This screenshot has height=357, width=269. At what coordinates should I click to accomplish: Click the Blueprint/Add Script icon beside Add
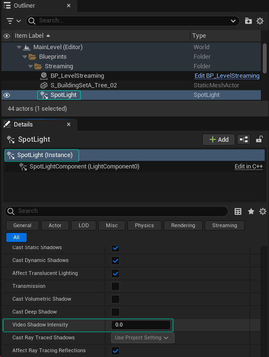click(x=244, y=139)
